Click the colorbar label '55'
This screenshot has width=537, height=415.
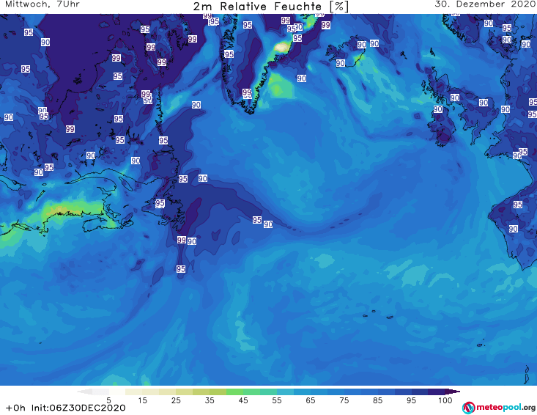pyautogui.click(x=277, y=400)
